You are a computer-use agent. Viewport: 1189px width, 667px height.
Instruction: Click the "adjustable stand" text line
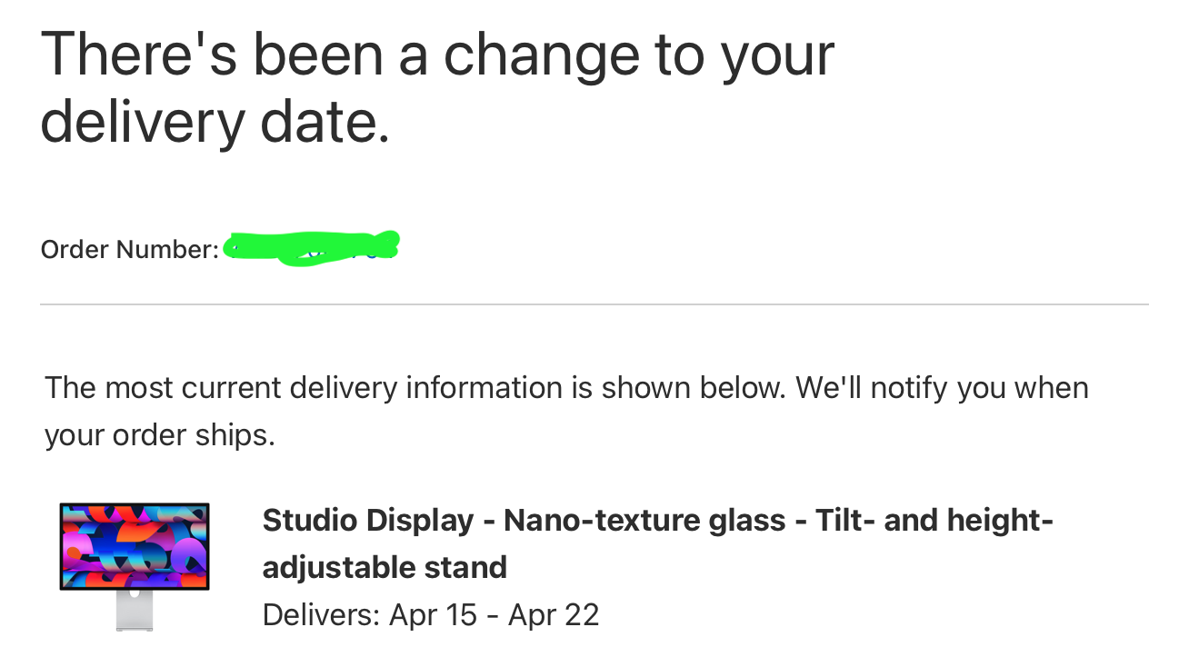(385, 568)
